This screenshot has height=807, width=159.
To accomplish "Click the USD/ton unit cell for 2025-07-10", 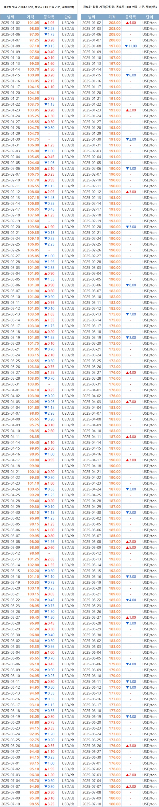I will point(149,804).
